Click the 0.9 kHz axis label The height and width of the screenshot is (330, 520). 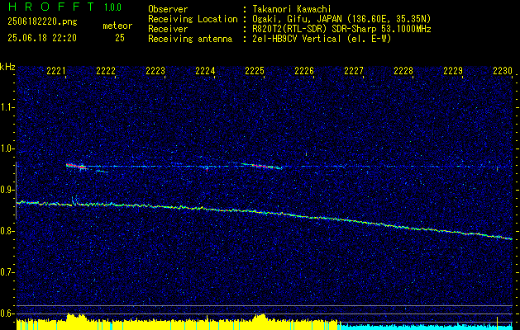tap(7, 190)
